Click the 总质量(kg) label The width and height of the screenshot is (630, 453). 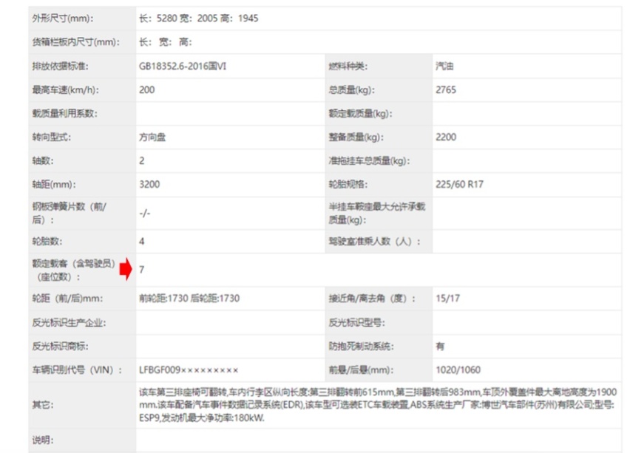point(351,90)
